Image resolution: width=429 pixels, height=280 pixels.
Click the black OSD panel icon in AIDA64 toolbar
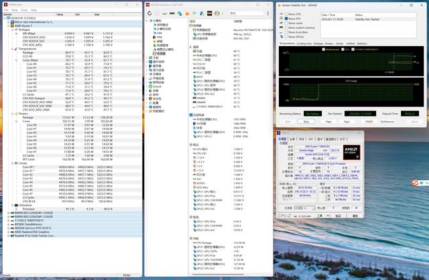(x=209, y=13)
